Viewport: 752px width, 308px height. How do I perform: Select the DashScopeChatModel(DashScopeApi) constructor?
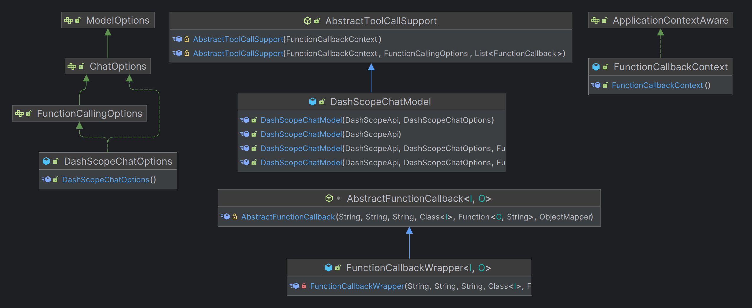point(371,134)
